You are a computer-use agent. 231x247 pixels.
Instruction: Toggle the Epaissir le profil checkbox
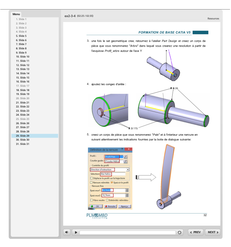click(x=112, y=182)
